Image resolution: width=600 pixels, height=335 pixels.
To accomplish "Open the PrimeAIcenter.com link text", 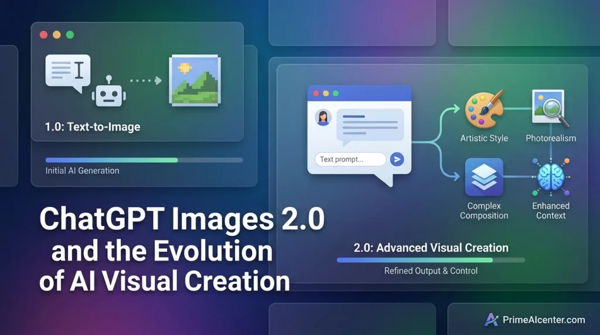I will click(544, 320).
